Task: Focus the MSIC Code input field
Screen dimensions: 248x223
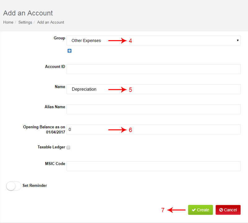Action: (x=153, y=166)
